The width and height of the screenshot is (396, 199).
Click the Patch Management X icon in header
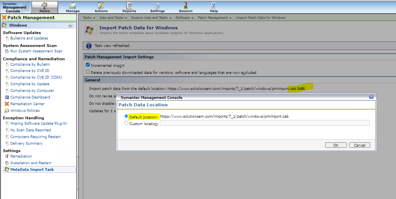tap(4, 17)
